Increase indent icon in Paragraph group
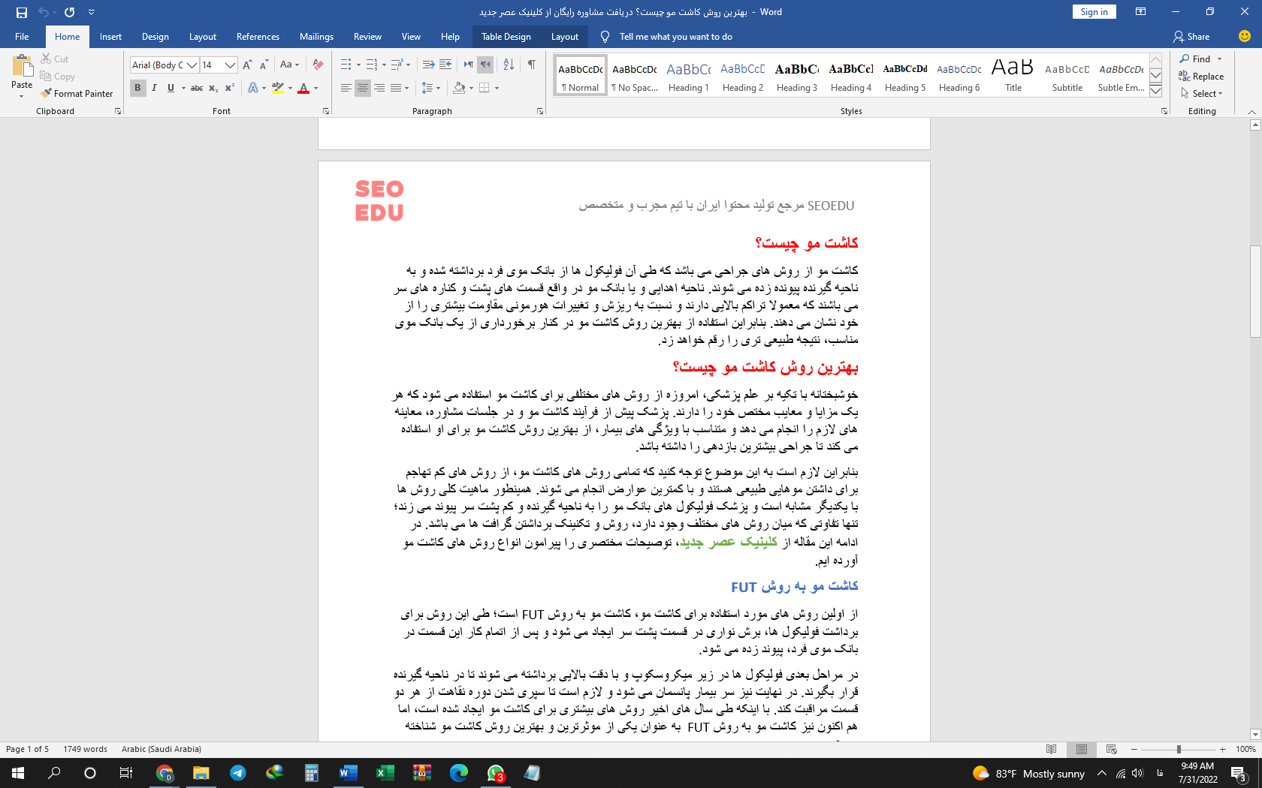1262x788 pixels. (445, 65)
